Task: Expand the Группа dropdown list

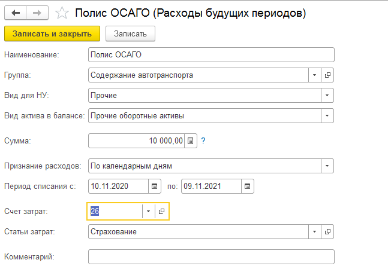Action: pos(314,75)
